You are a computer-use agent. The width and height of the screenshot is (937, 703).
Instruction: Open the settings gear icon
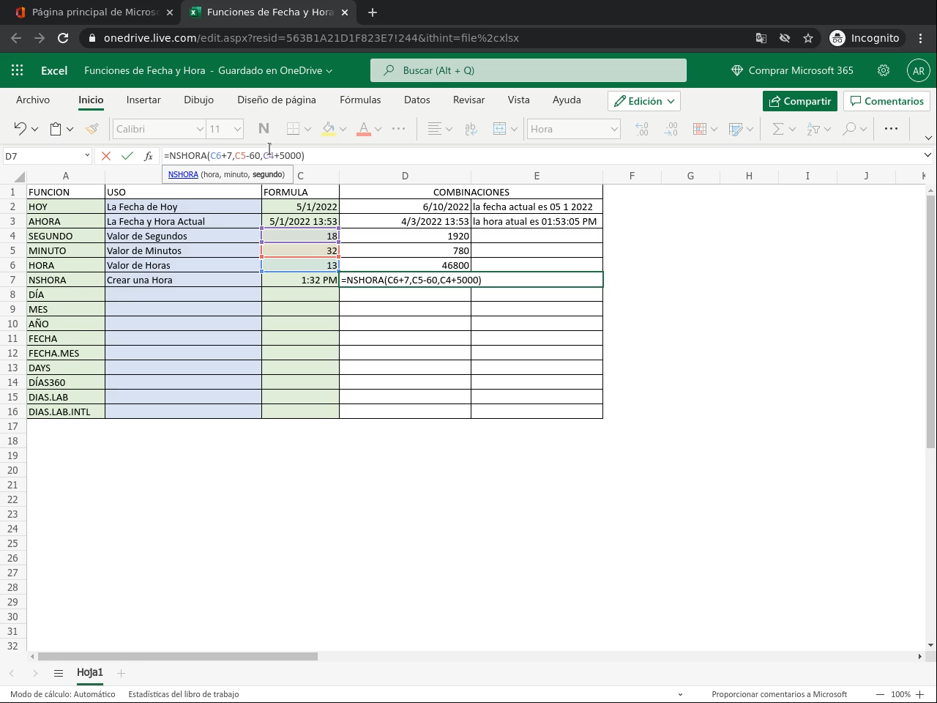pos(884,70)
